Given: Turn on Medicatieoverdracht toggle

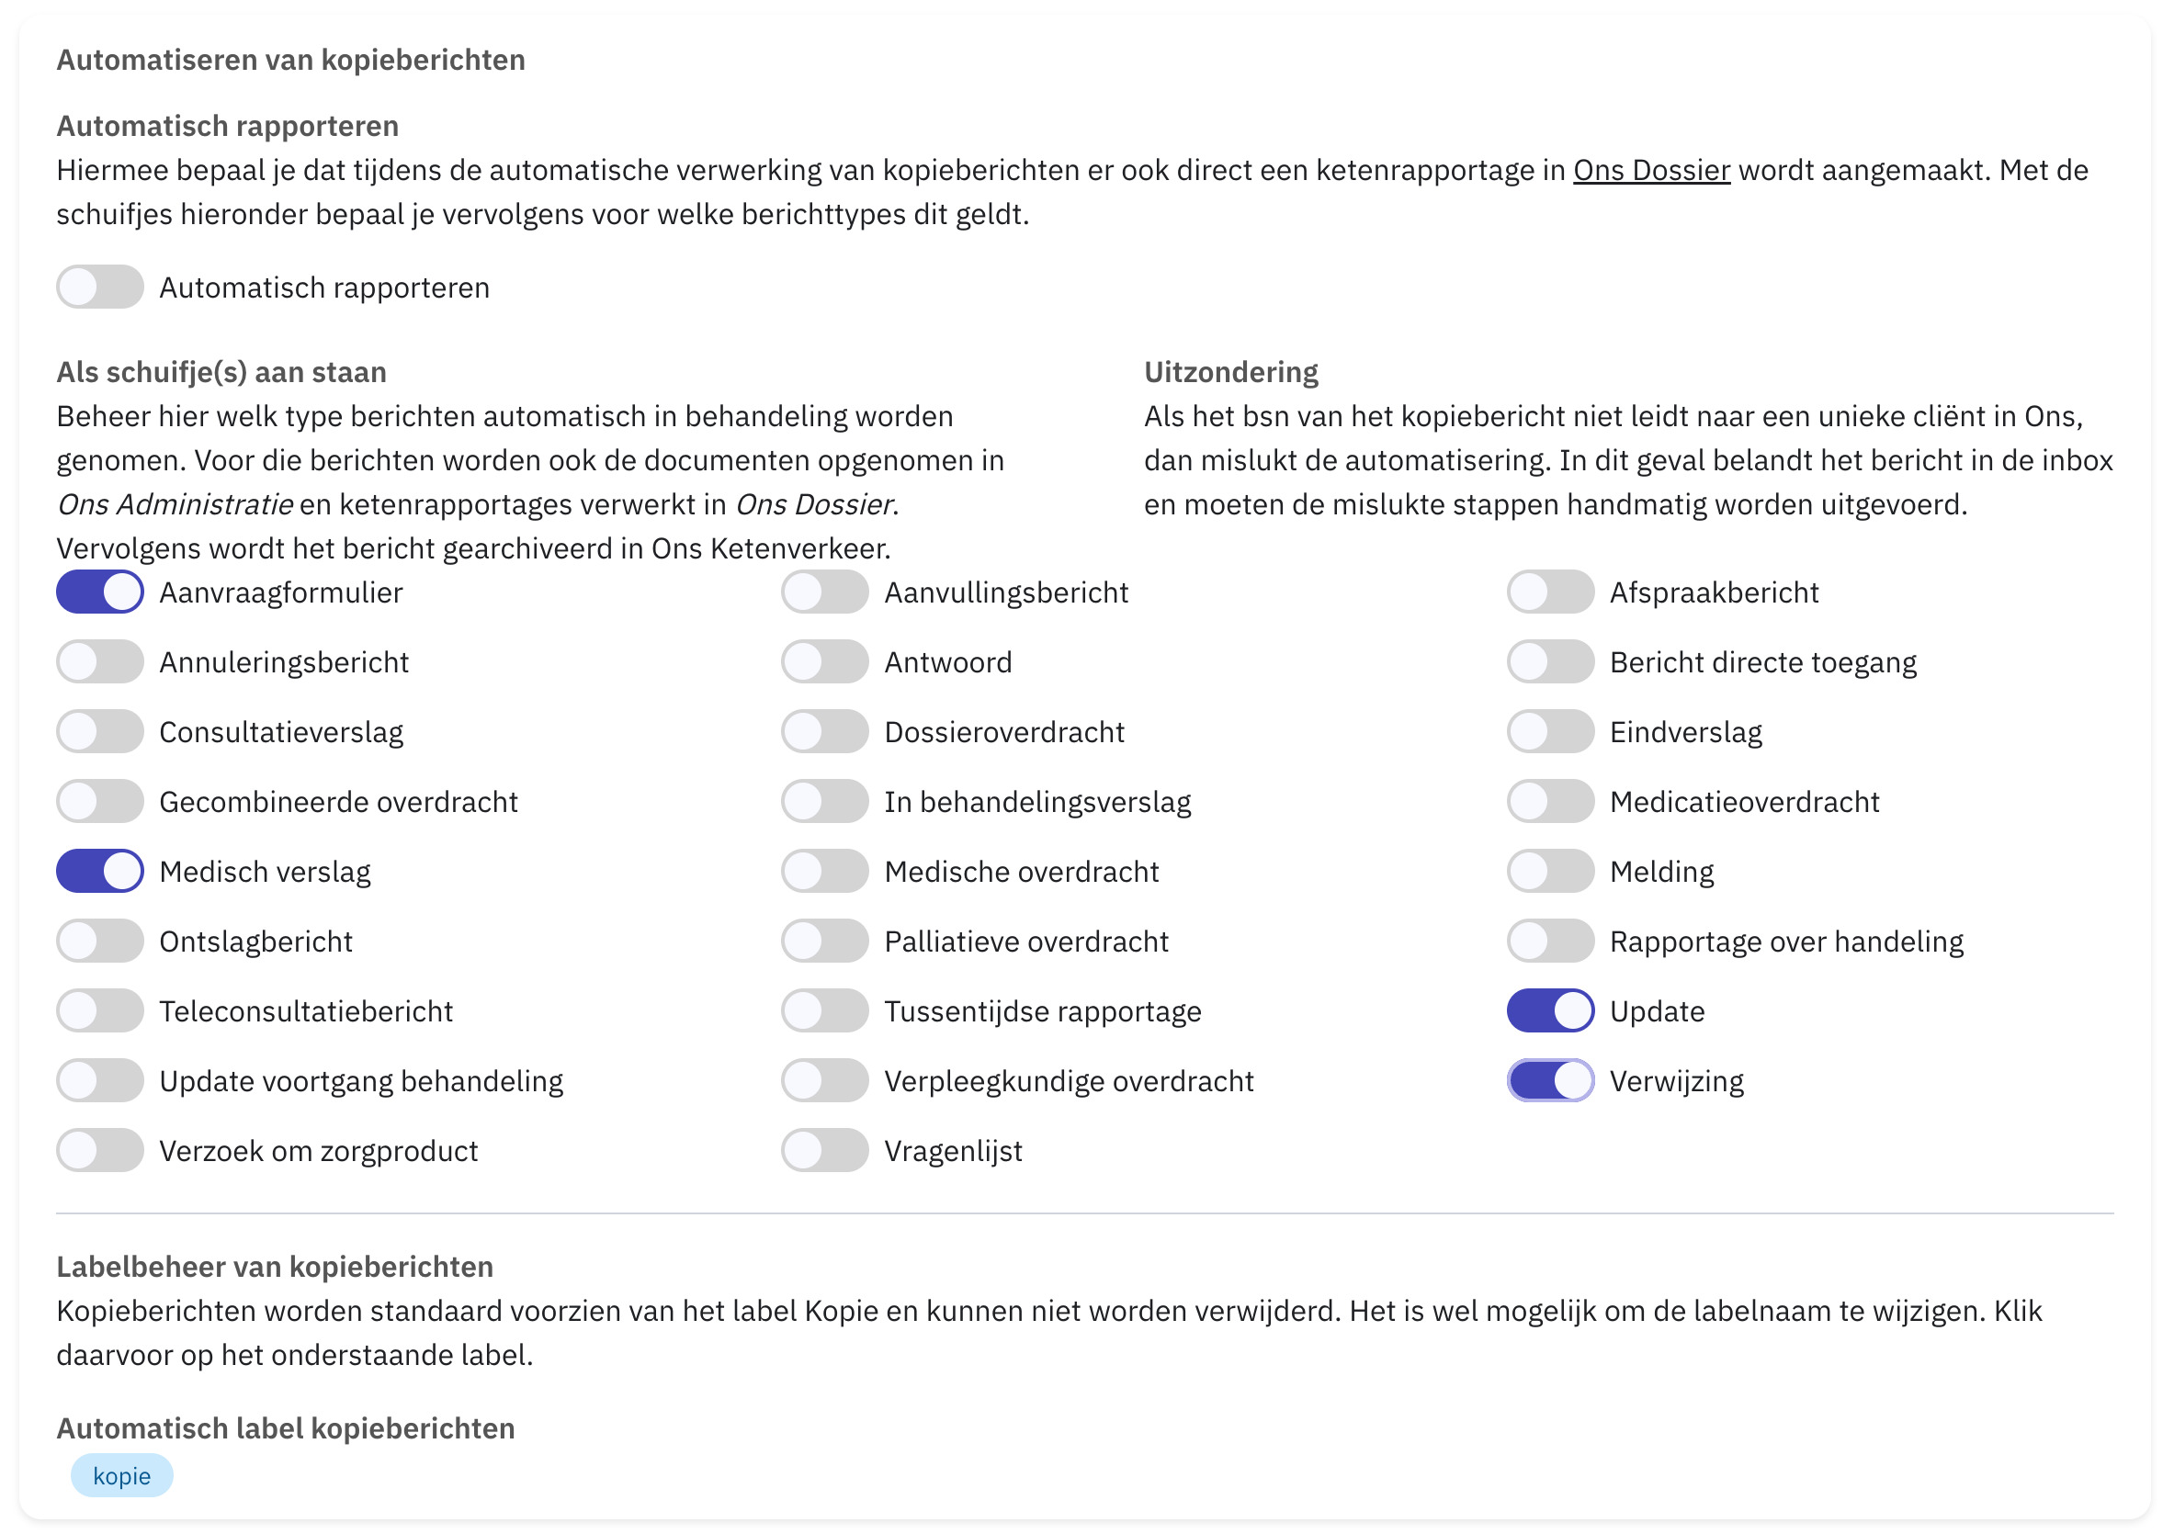Looking at the screenshot, I should point(1551,803).
